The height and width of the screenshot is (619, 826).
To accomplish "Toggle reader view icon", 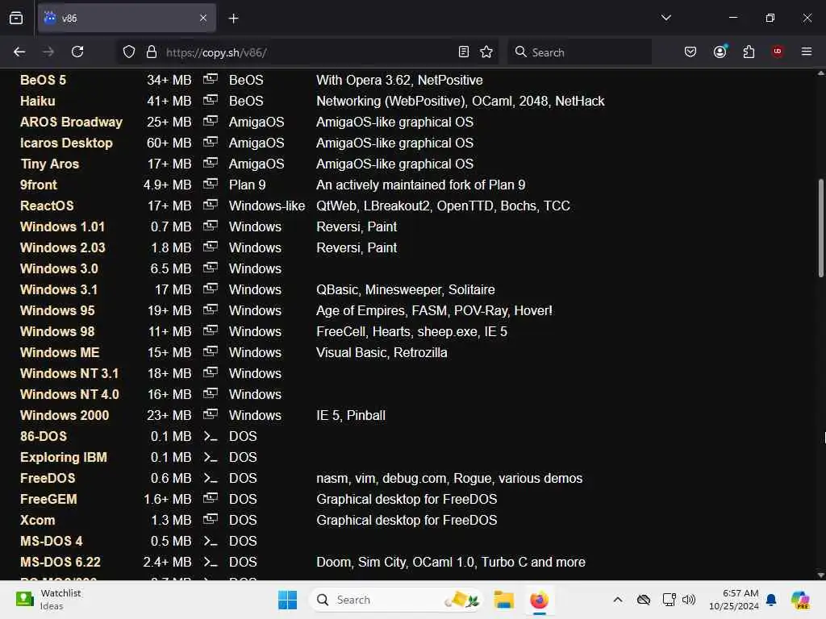I will 464,52.
